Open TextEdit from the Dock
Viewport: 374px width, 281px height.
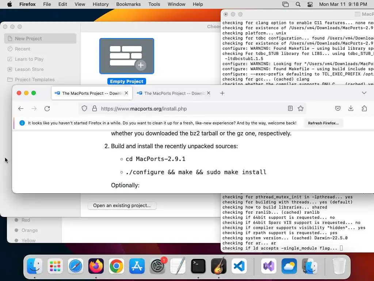point(178,266)
